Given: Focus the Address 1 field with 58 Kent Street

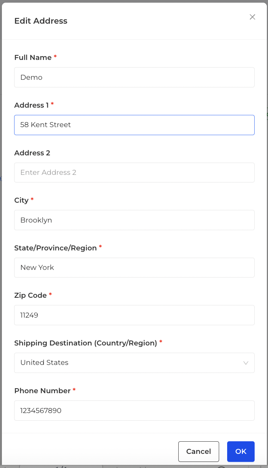Looking at the screenshot, I should coord(134,125).
